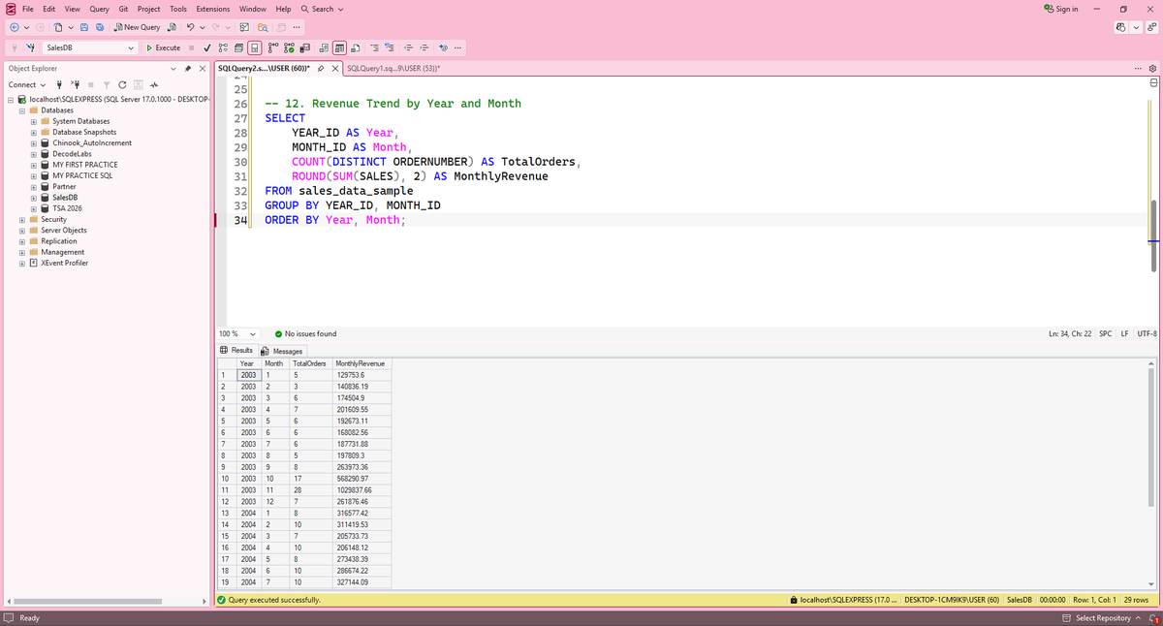Pin the SQLQuery2 tab
This screenshot has width=1163, height=626.
pyautogui.click(x=322, y=69)
